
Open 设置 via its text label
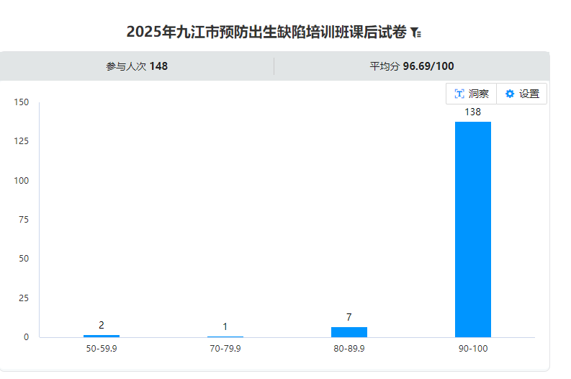(529, 94)
